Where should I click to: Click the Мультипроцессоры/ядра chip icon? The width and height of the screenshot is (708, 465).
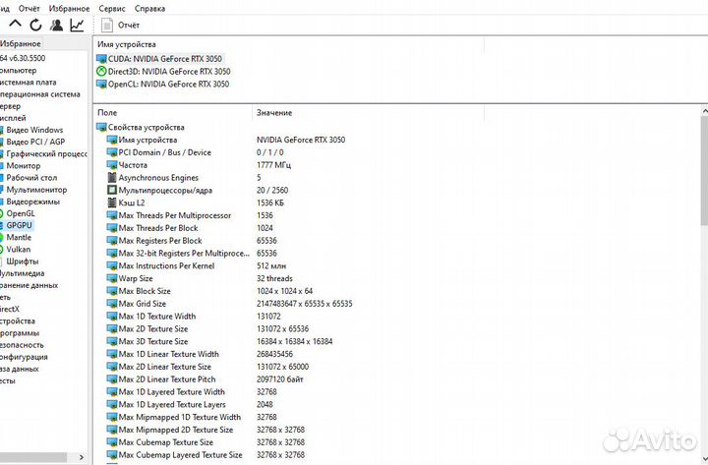[x=112, y=190]
